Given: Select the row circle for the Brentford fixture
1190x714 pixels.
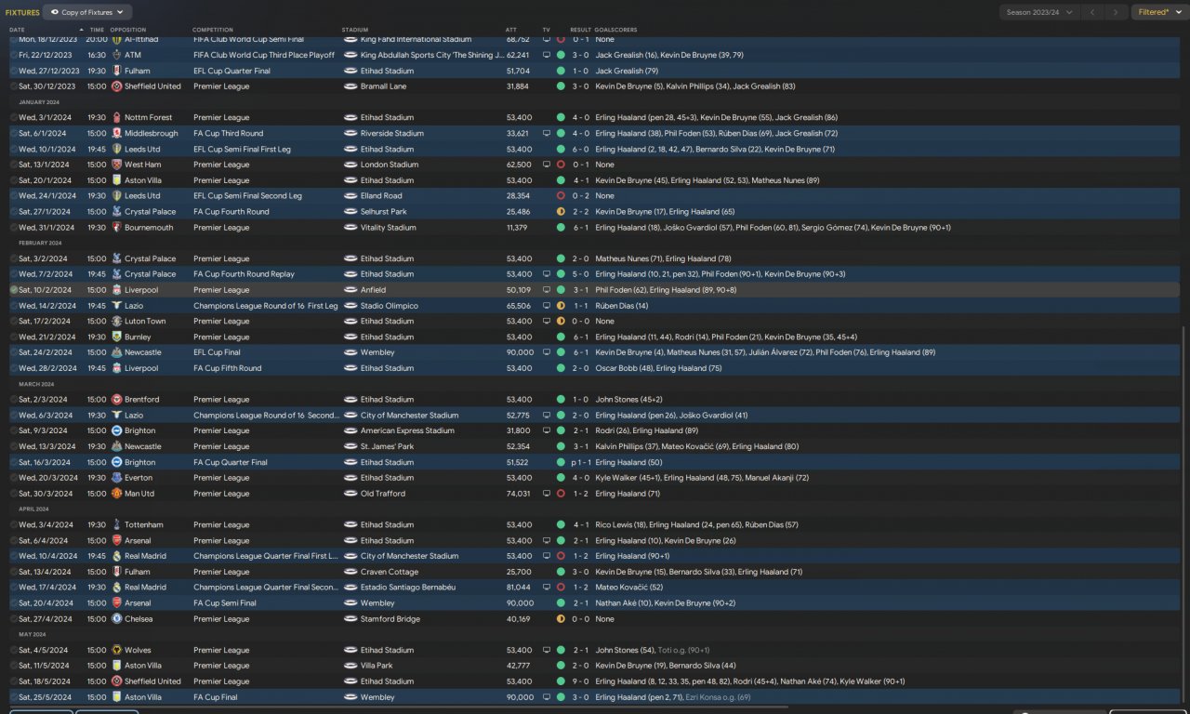Looking at the screenshot, I should tap(14, 400).
